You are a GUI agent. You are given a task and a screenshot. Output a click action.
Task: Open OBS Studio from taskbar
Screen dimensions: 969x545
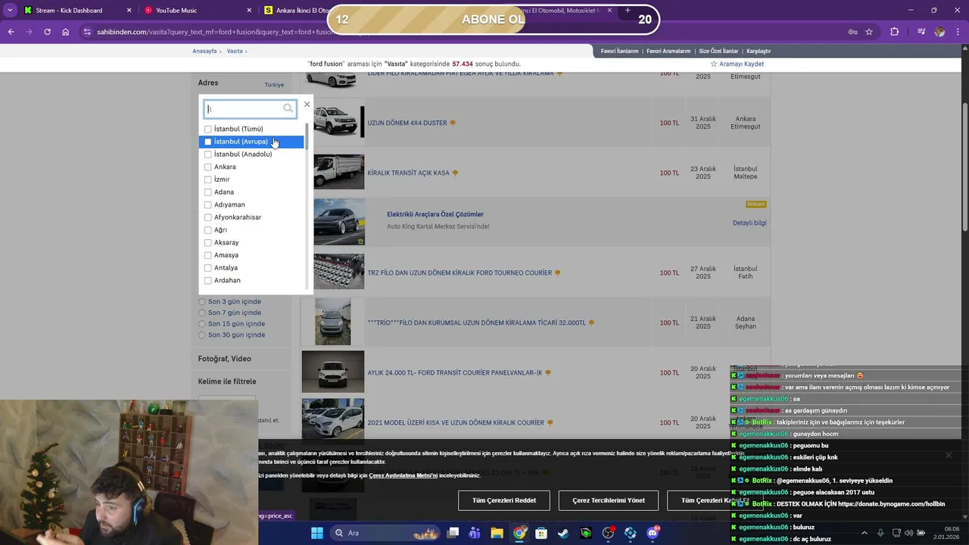[x=608, y=533]
